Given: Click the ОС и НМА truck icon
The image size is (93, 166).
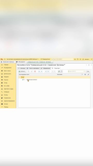Looking at the screenshot, I should tap(2, 86).
